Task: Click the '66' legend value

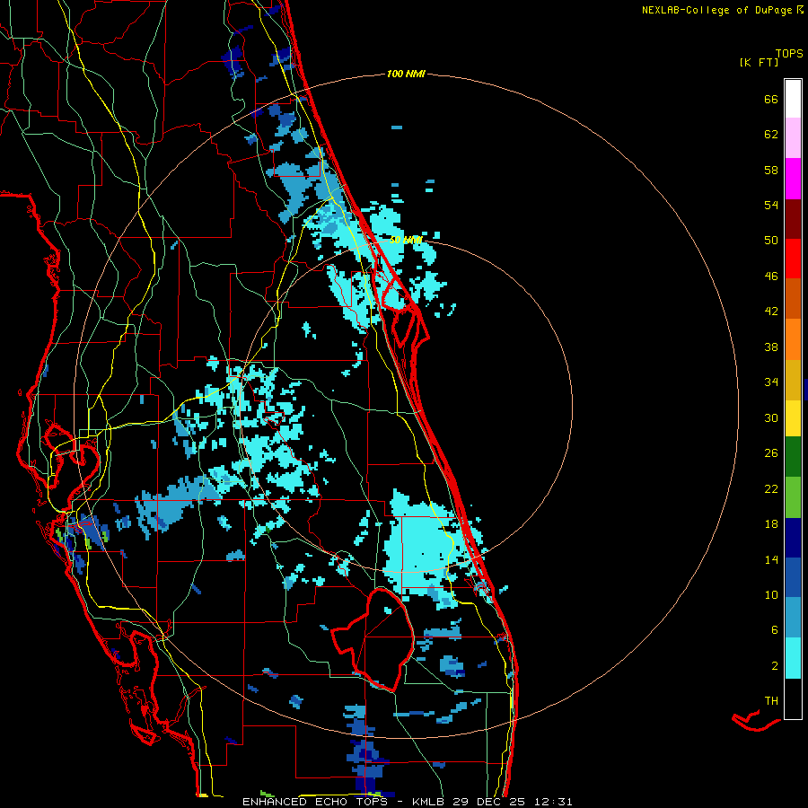Action: 771,99
